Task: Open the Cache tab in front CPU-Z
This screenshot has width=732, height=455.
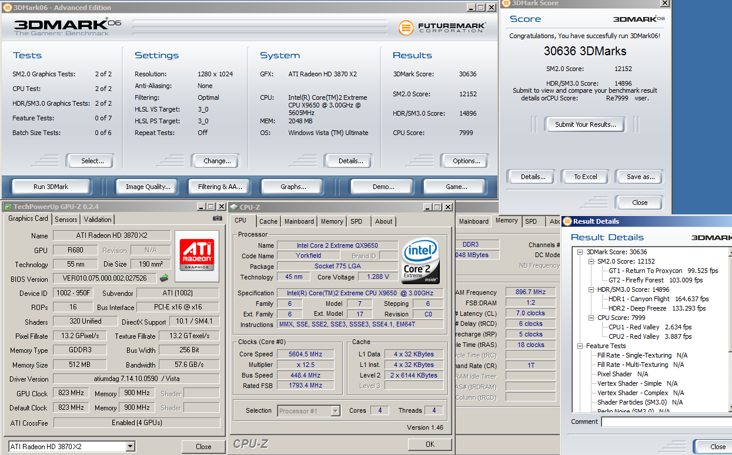Action: 268,221
